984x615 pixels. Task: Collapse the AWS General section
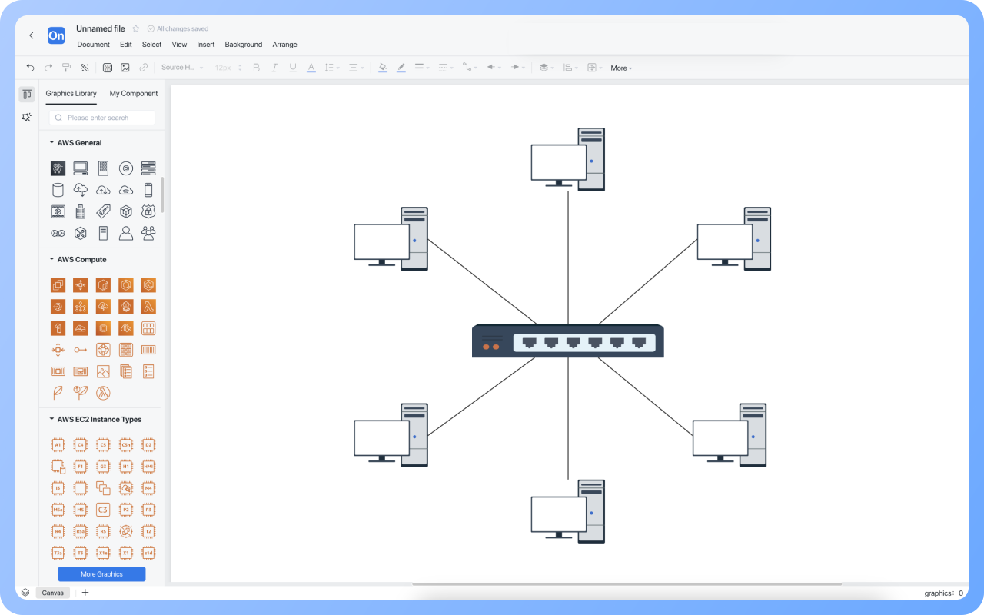[52, 142]
